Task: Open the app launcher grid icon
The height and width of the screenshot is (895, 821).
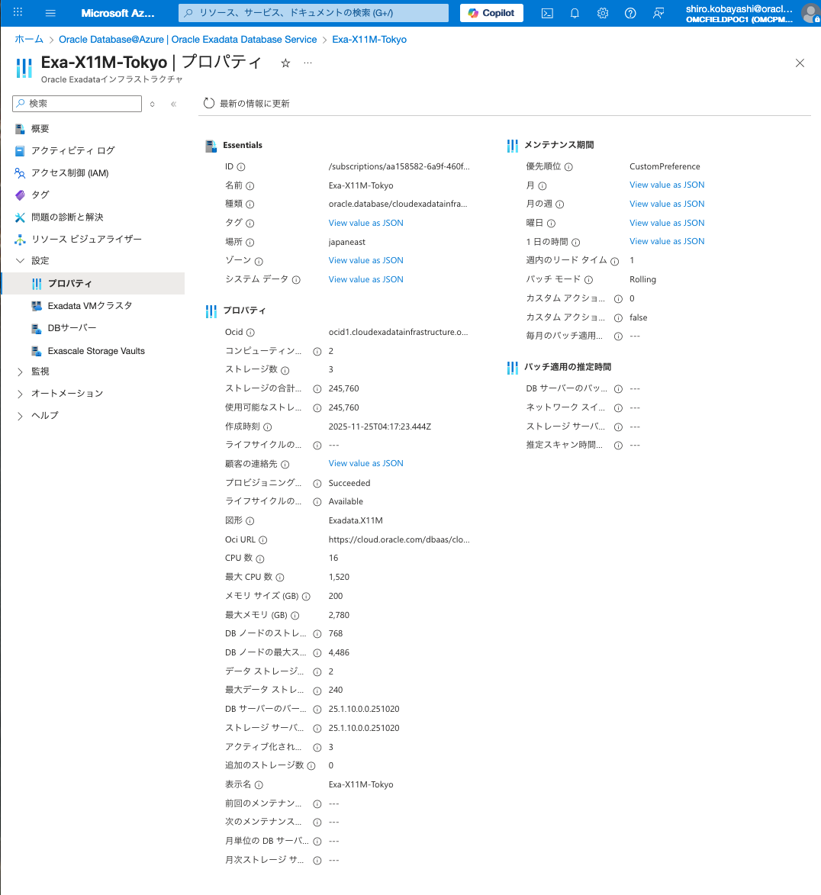Action: point(18,12)
